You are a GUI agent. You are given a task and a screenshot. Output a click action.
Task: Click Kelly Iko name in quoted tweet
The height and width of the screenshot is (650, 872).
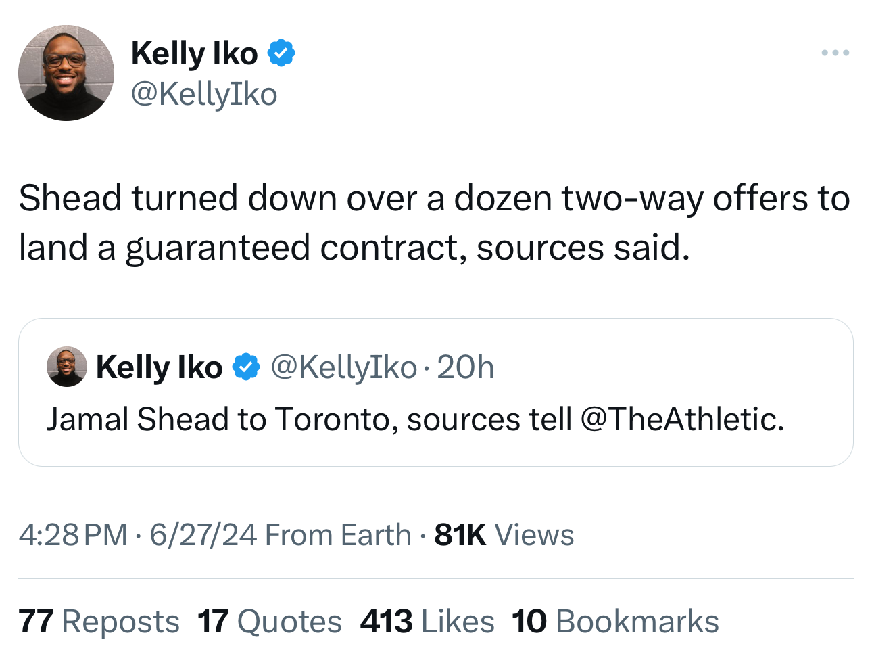159,367
